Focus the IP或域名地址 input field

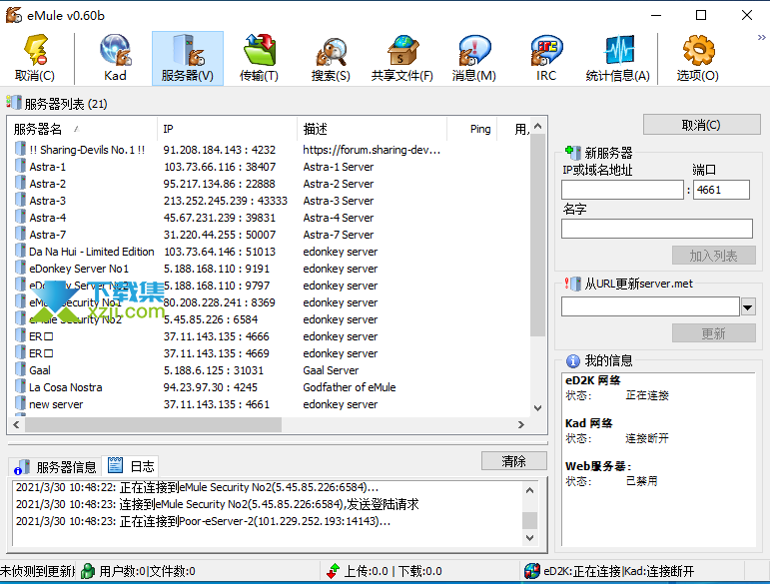click(x=622, y=190)
